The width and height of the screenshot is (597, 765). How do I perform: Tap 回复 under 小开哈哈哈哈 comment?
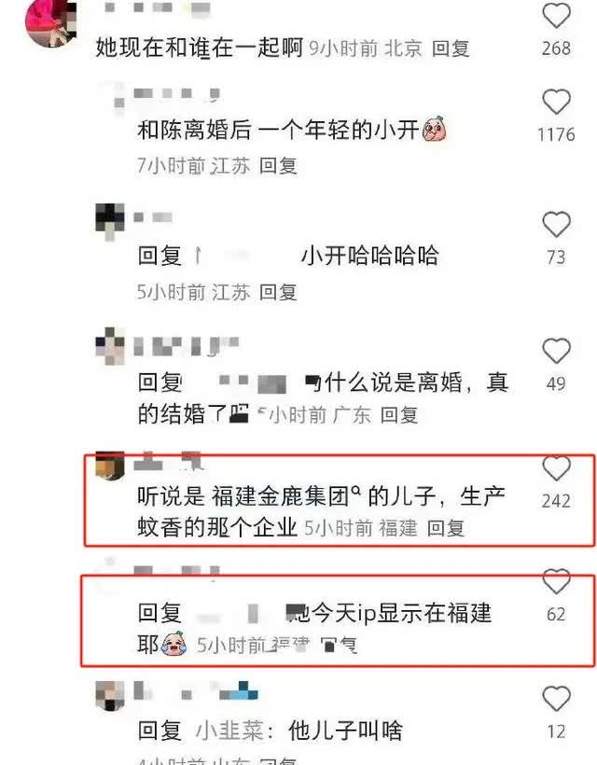tap(278, 292)
